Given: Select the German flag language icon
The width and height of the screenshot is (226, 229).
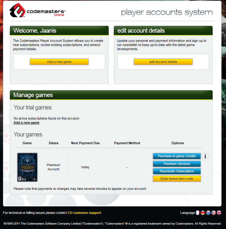Looking at the screenshot, I should [x=203, y=213].
